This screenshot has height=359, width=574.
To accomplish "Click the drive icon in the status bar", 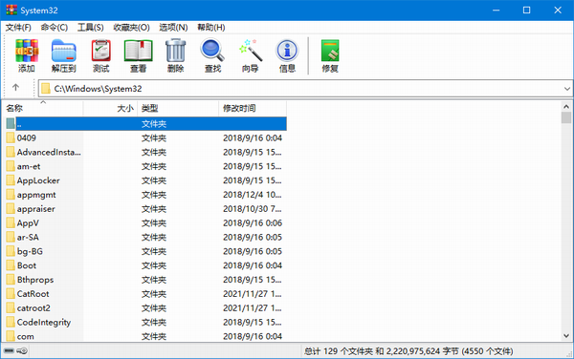I will pyautogui.click(x=9, y=351).
